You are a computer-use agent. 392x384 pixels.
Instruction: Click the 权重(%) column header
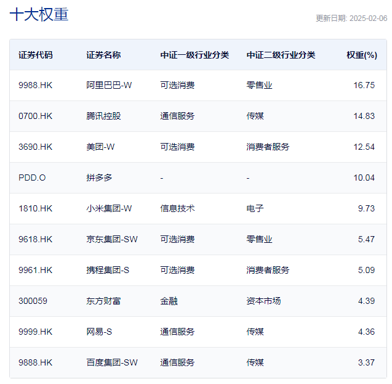[361, 55]
